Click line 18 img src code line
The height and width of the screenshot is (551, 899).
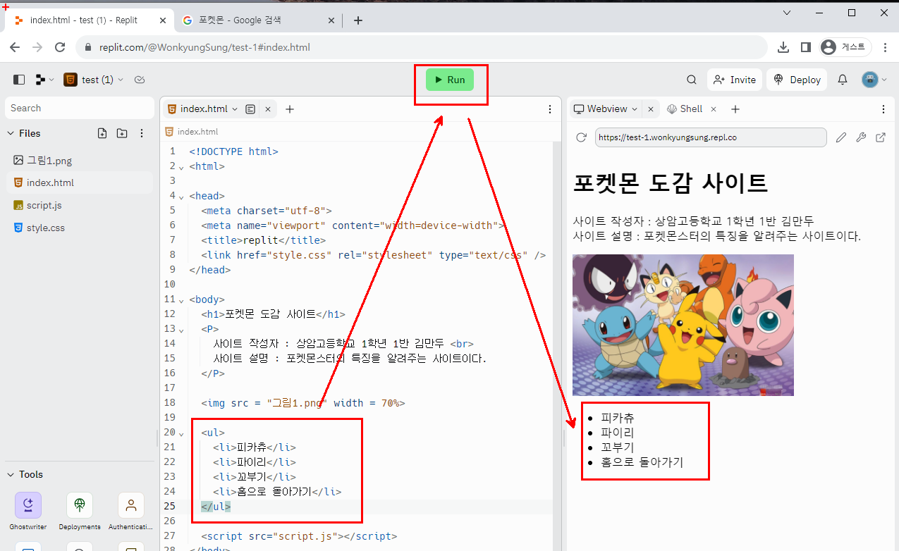click(303, 403)
